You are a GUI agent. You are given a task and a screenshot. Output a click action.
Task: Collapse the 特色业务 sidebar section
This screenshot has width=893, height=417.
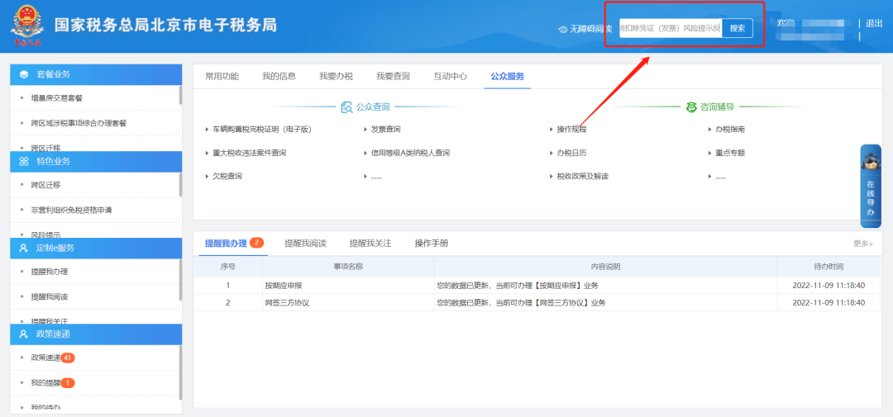pyautogui.click(x=96, y=161)
